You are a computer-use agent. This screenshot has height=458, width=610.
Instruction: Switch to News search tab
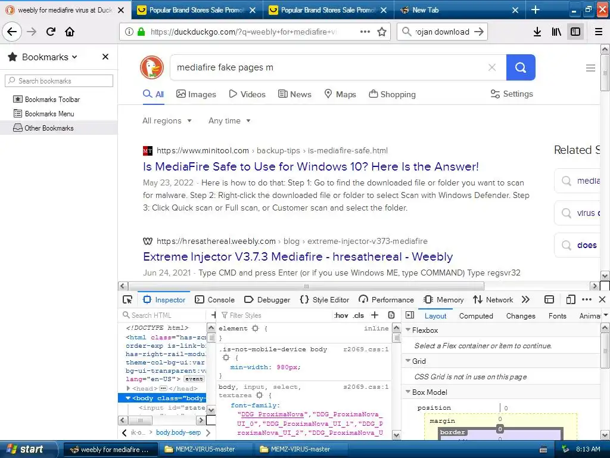click(x=294, y=94)
